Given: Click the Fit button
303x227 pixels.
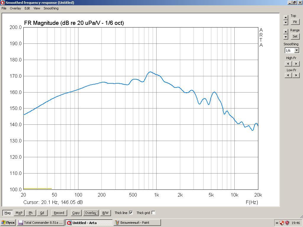Looking at the screenshot, I should pos(295,22).
